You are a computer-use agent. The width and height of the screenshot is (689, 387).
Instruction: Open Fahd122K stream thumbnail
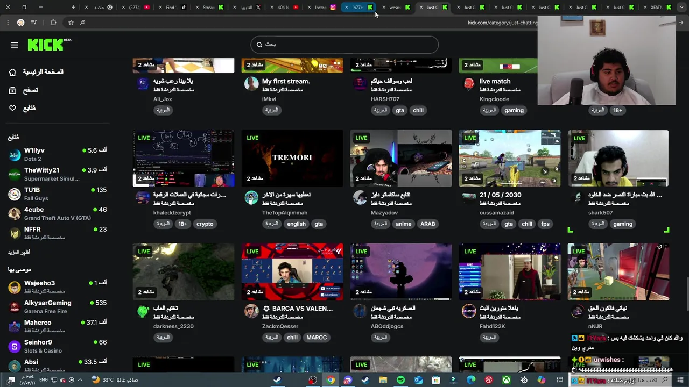(x=510, y=272)
